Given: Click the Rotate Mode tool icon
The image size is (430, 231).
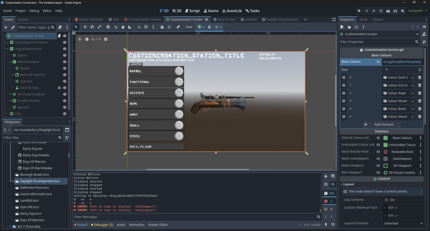Looking at the screenshot, I should pos(92,27).
